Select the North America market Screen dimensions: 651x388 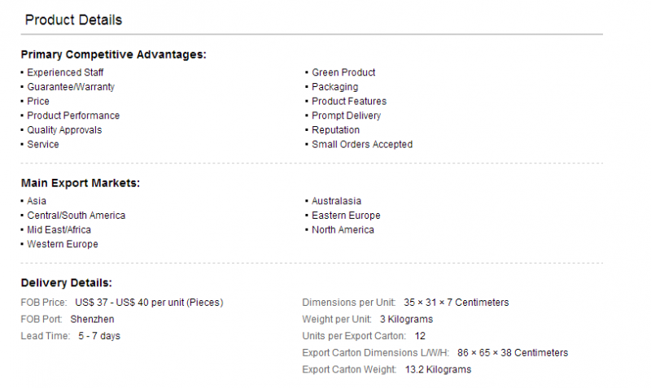coord(343,230)
